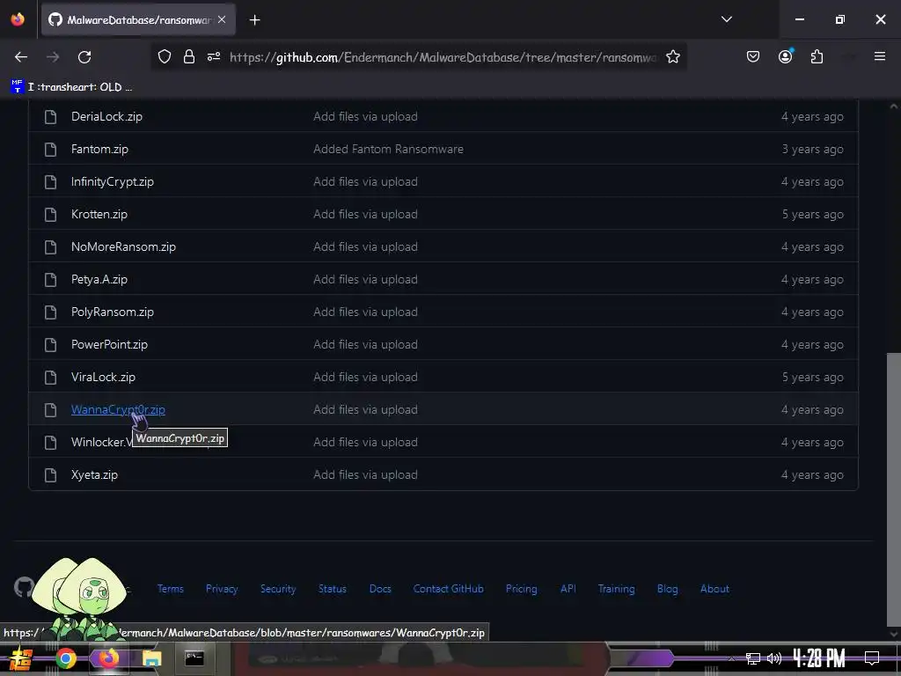Screen dimensions: 901x676
Task: Switch to Firefox on taskbar
Action: 108,658
